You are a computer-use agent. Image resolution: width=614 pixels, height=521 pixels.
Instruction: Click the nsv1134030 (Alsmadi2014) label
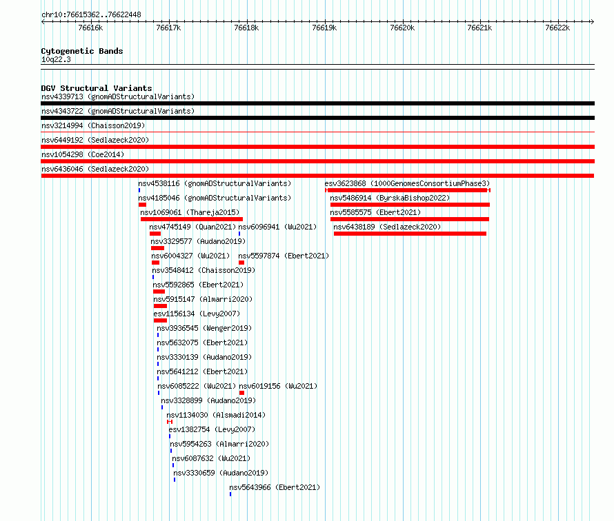216,415
